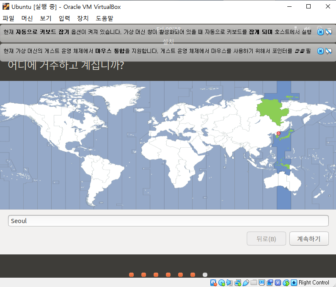Screen dimensions: 336x287
Task: Click the recording status icon
Action: 270,283
